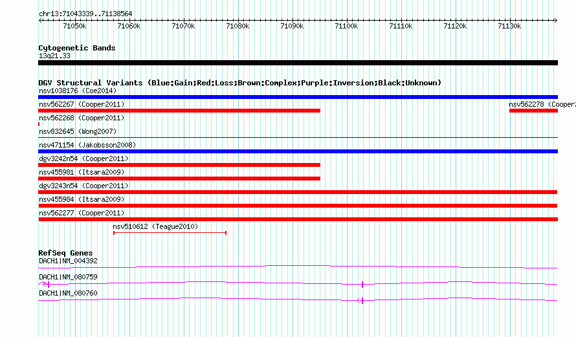Select dgv3243n54 (Cooper2011) label
Viewport: 576px width, 337px height.
click(83, 186)
